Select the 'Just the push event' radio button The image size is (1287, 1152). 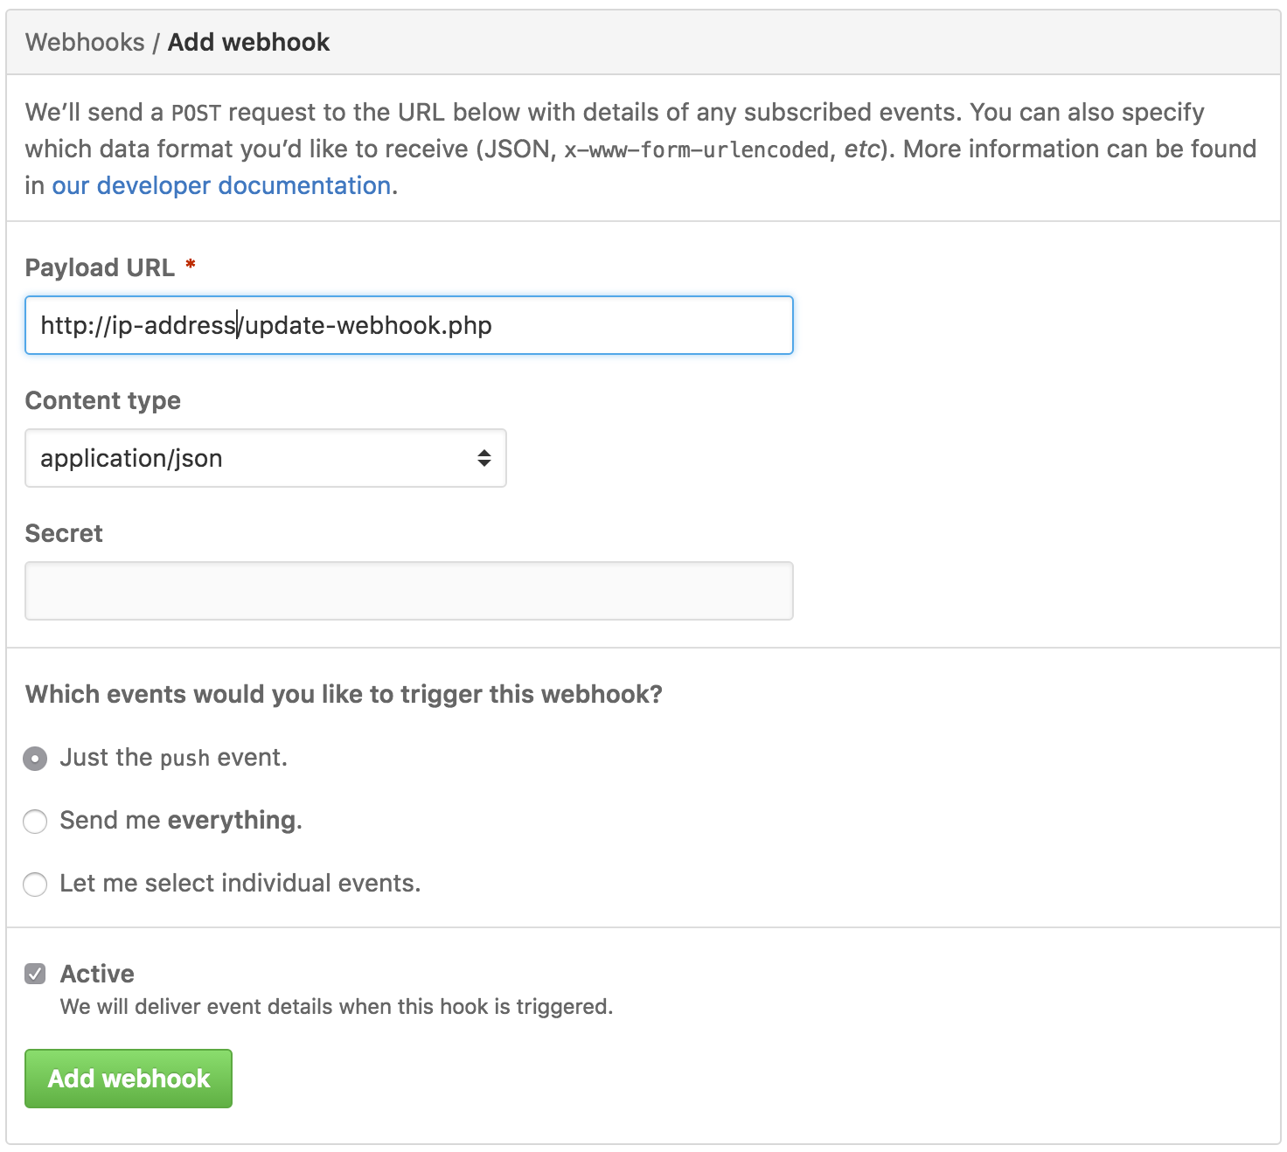35,758
